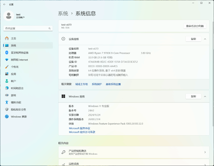Click the 系统 monitor icon

(x=7, y=46)
